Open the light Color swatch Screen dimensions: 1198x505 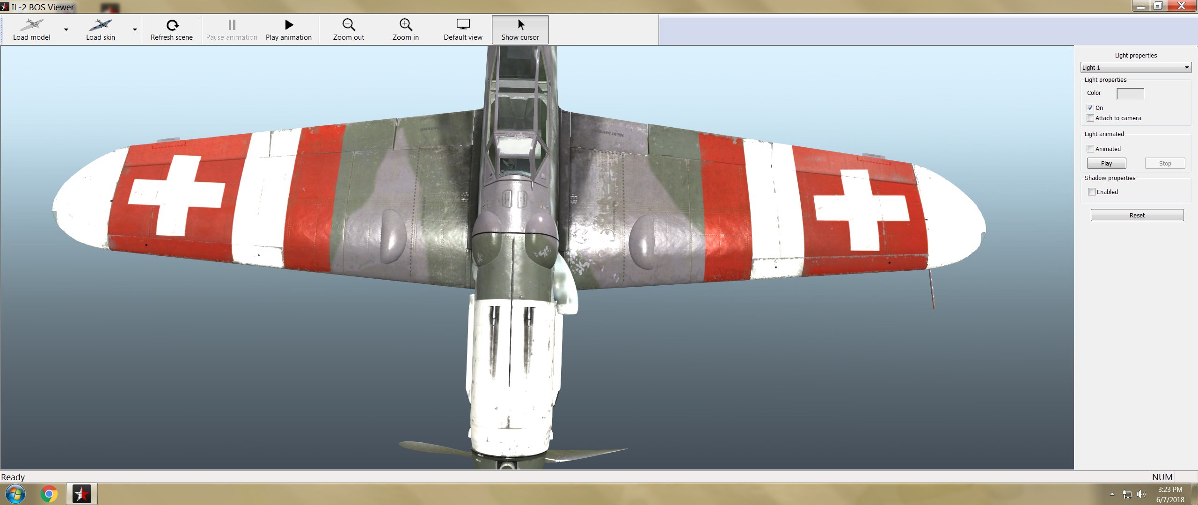click(1130, 94)
